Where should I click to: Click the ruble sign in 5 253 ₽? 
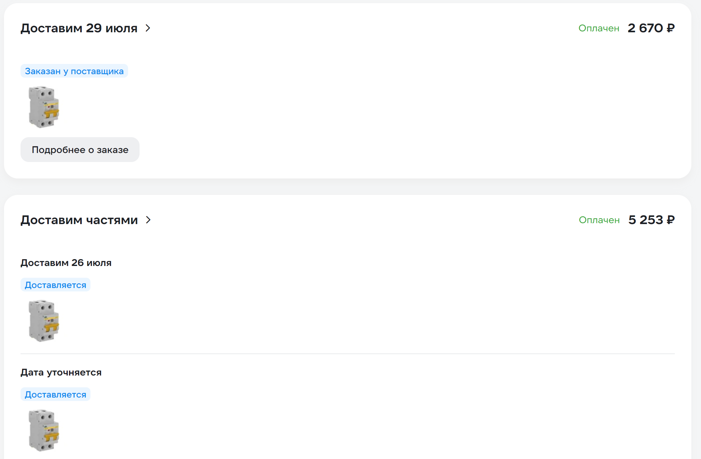coord(671,220)
